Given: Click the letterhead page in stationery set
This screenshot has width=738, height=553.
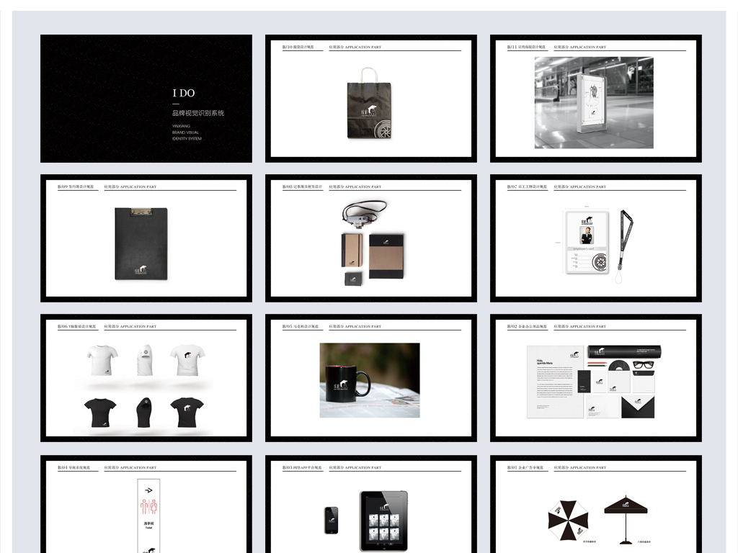Looking at the screenshot, I should [x=556, y=382].
